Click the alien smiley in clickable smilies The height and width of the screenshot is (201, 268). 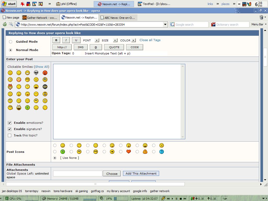[36, 73]
